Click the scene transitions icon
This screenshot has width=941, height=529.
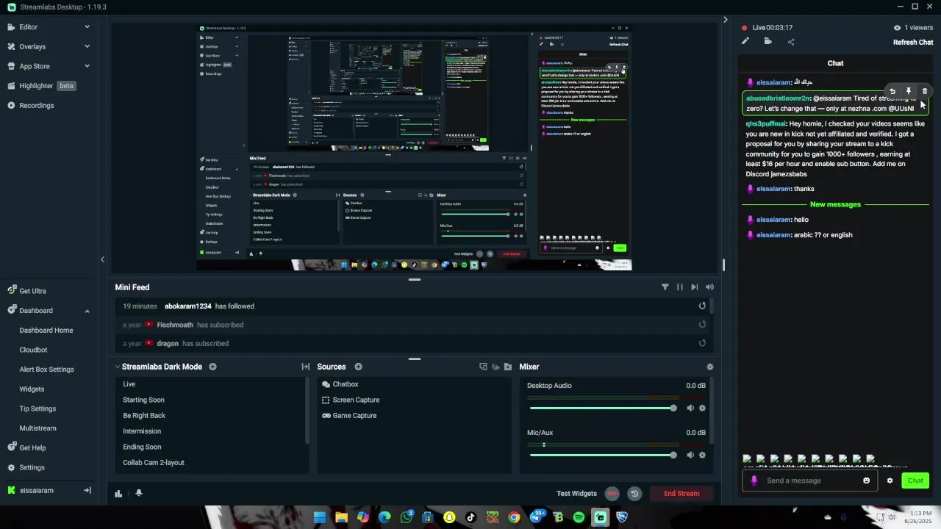[x=306, y=367]
